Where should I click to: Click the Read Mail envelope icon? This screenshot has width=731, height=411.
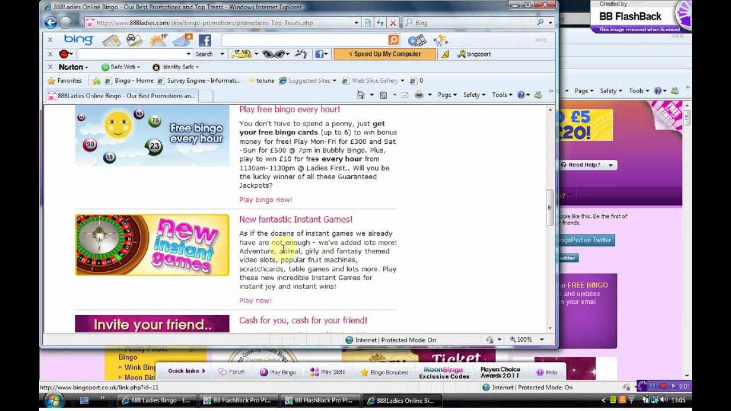tap(404, 95)
